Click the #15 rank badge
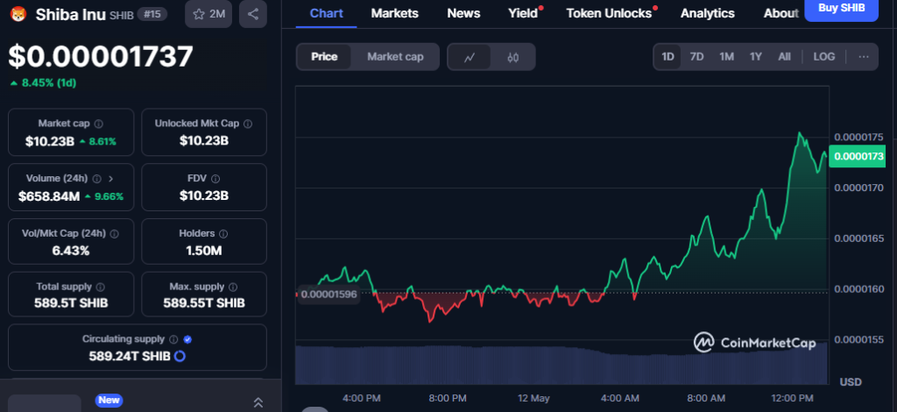The width and height of the screenshot is (897, 412). pyautogui.click(x=152, y=14)
